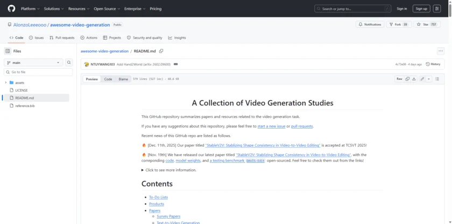The image size is (452, 224).
Task: Click the GitHub logo icon
Action: 11,9
